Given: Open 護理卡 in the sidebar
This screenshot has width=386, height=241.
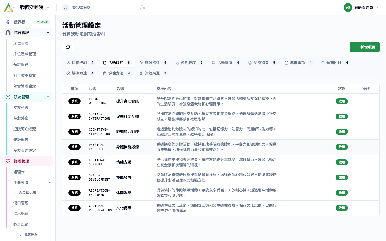Looking at the screenshot, I should click(x=19, y=172).
